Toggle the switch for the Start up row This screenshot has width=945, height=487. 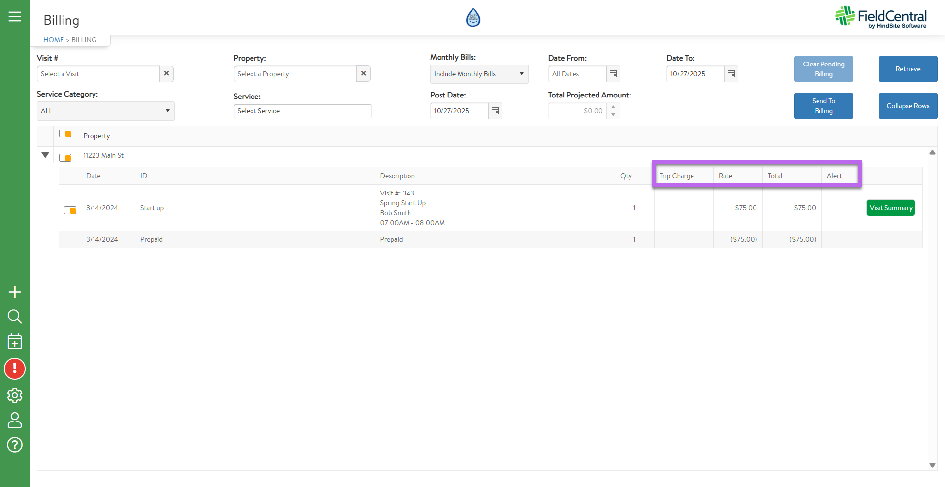pos(70,210)
